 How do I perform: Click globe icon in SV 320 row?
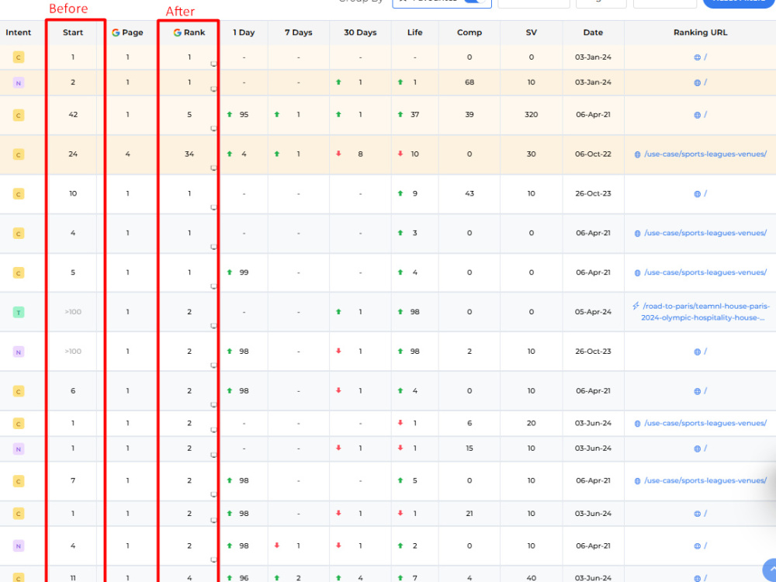(698, 115)
